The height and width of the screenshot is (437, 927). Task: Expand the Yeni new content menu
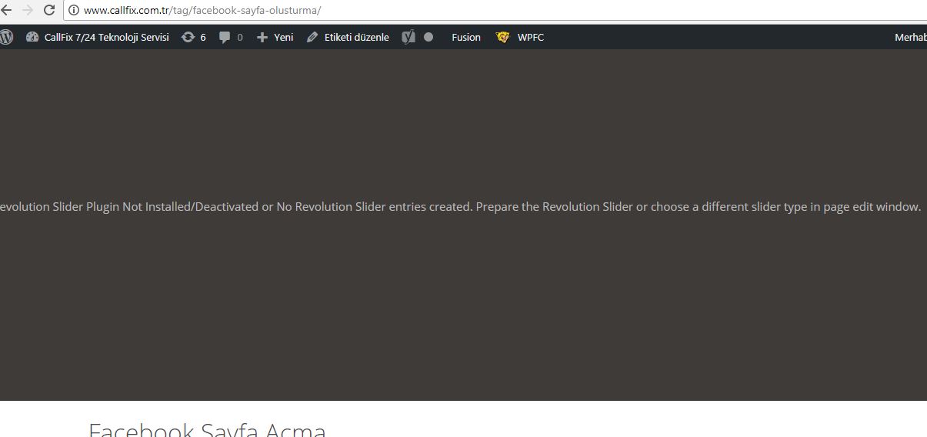point(283,37)
